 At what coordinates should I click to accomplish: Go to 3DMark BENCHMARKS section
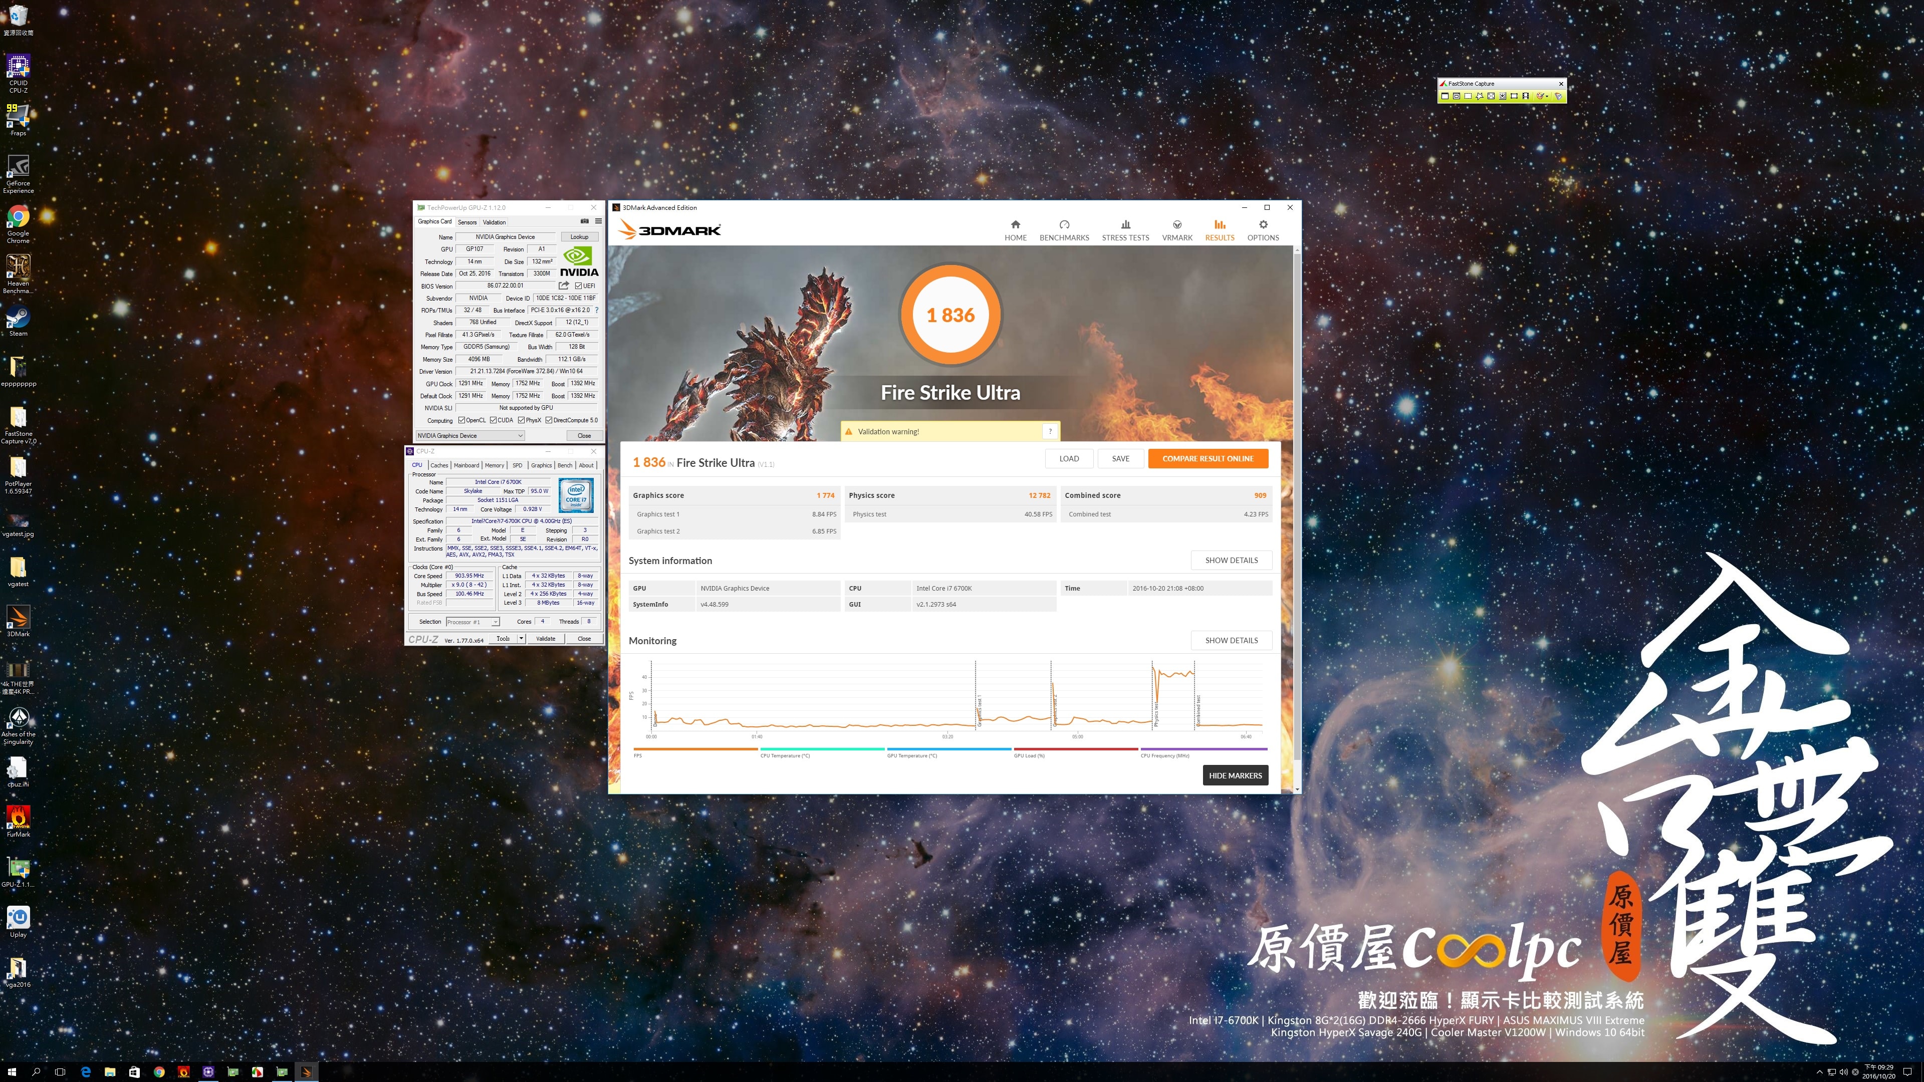pos(1064,231)
